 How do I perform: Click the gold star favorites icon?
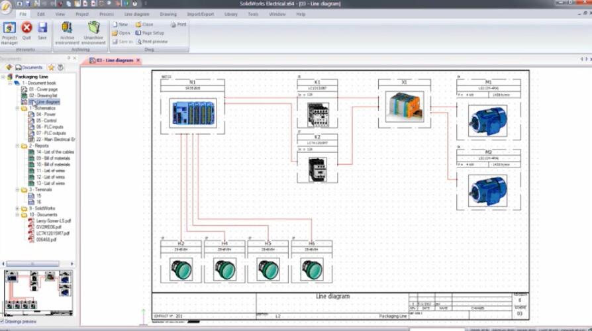tap(51, 68)
